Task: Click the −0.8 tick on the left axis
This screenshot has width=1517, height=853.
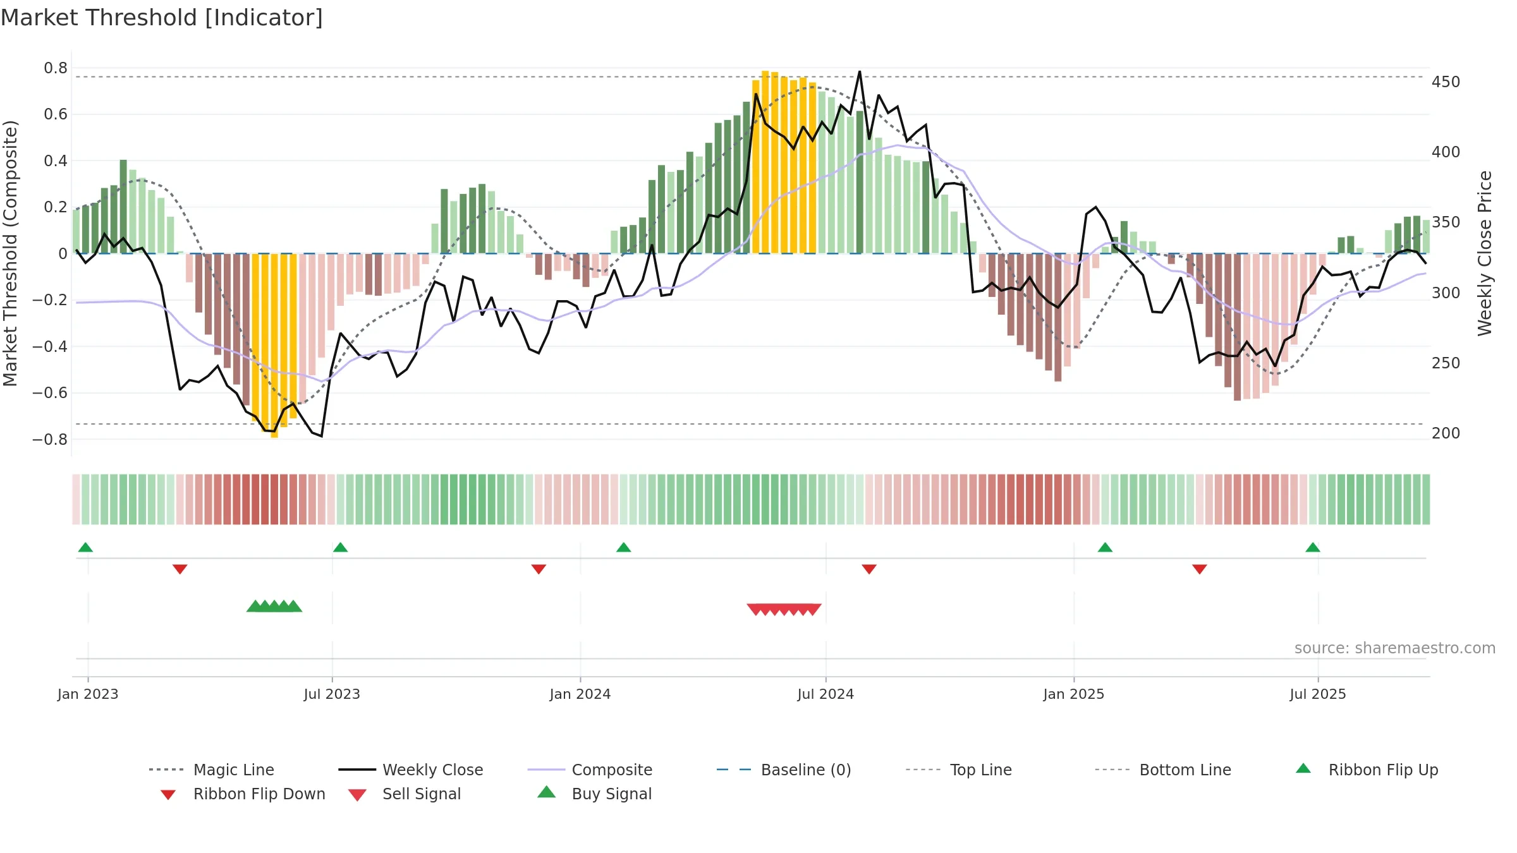Action: [x=50, y=439]
